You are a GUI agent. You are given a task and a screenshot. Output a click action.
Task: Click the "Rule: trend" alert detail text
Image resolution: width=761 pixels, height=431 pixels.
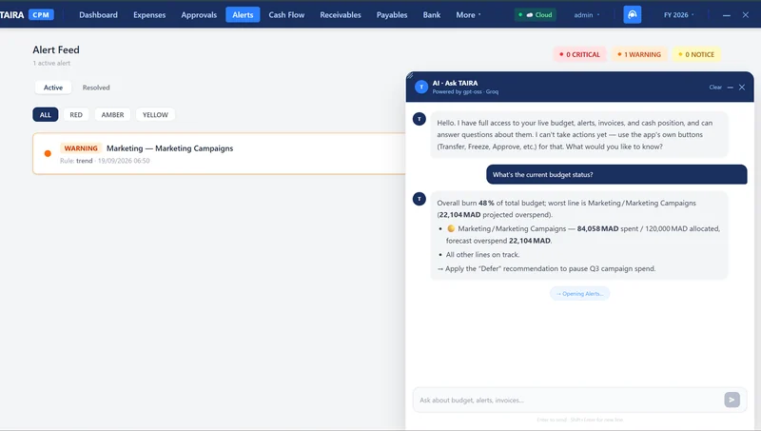76,161
